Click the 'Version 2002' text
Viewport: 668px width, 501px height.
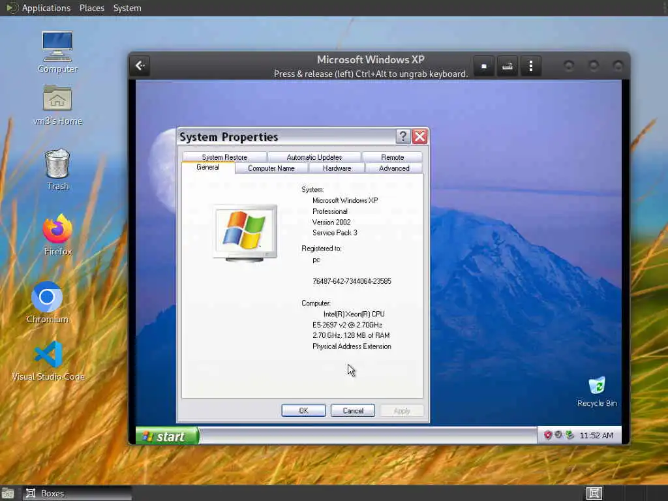coord(331,222)
